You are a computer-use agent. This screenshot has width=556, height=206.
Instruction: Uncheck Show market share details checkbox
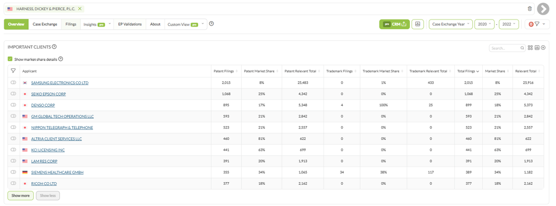coord(10,59)
